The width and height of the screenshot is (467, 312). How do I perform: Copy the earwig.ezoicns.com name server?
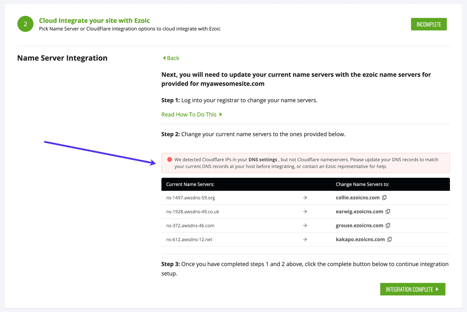tap(388, 211)
